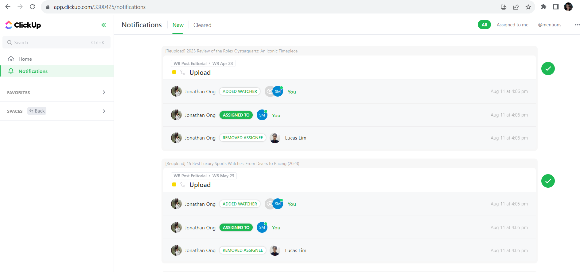Click the Home icon in the sidebar

click(x=11, y=59)
